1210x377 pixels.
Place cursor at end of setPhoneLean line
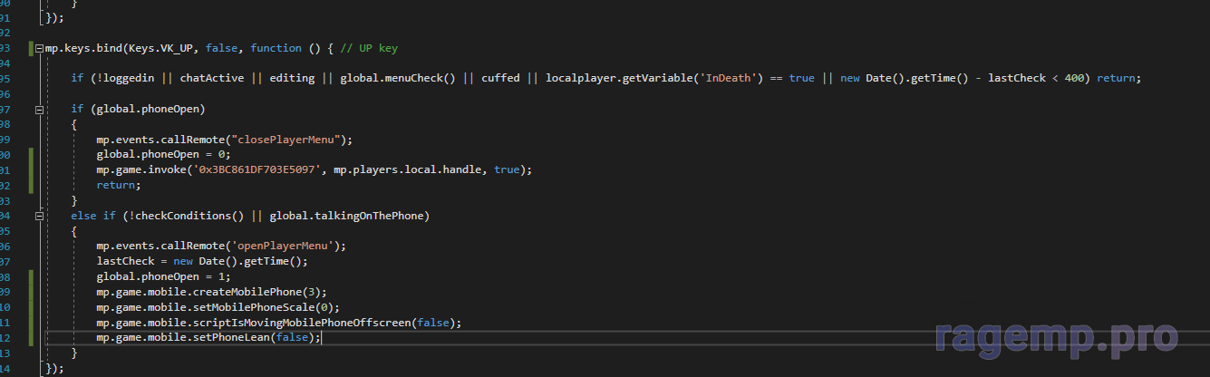[322, 337]
